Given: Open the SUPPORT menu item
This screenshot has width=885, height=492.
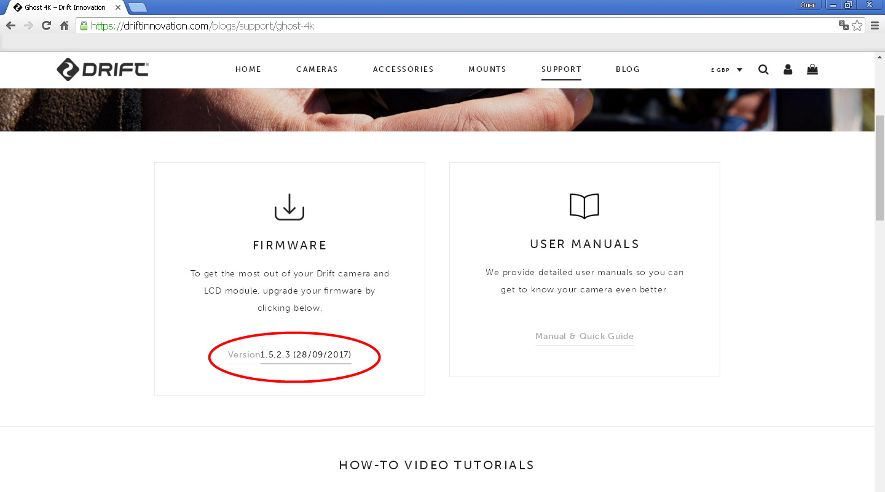Looking at the screenshot, I should (561, 69).
